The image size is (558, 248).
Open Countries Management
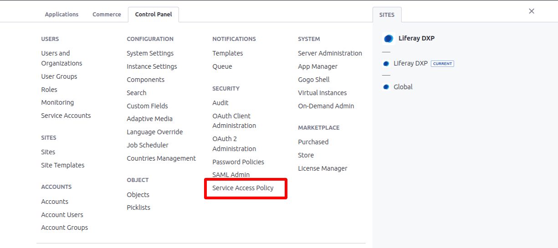161,158
